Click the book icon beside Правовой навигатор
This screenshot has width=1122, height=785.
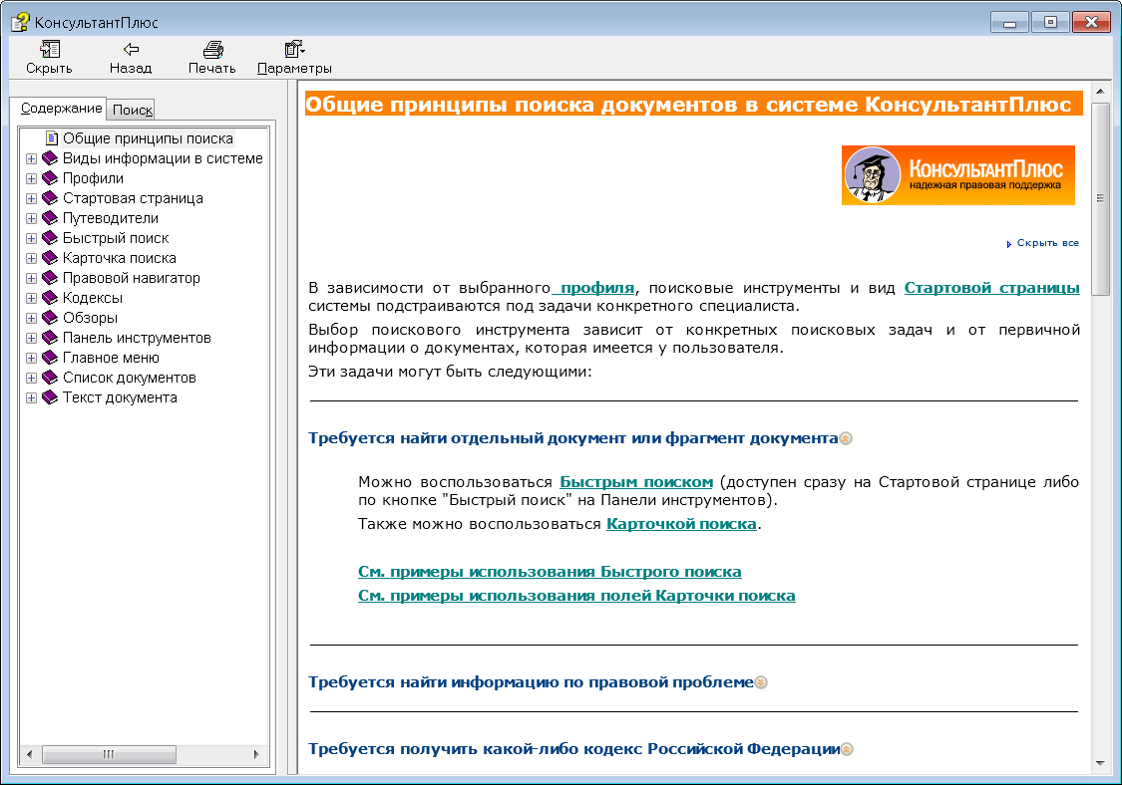pyautogui.click(x=50, y=278)
